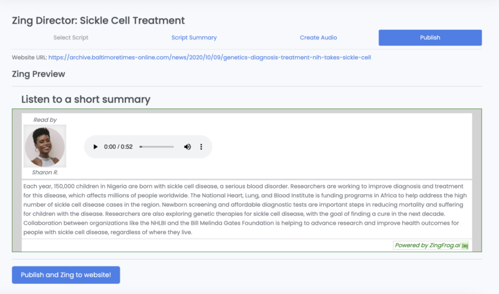Open audio player more options menu
This screenshot has width=499, height=294.
pyautogui.click(x=201, y=147)
